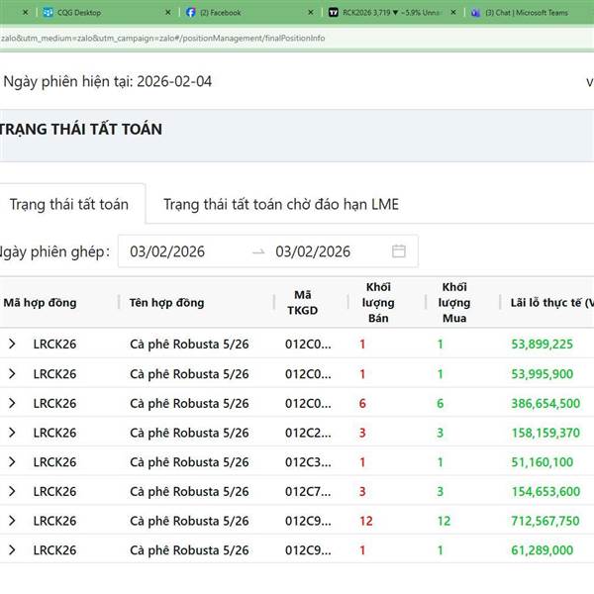
Task: Close the RCK2026 tab
Action: [453, 12]
